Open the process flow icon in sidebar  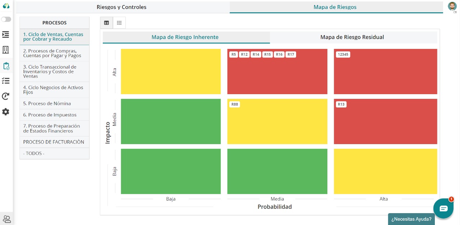(6, 35)
